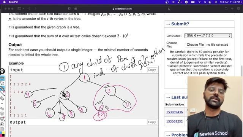The height and width of the screenshot is (137, 243).
Task: Open the brush size dot selector
Action: (x=2, y=104)
